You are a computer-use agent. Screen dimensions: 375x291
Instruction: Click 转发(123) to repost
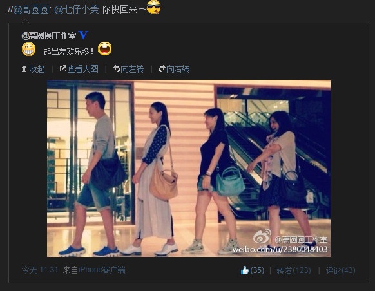[x=294, y=270]
